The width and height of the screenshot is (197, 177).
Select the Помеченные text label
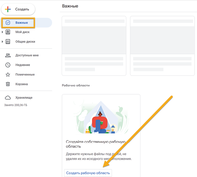point(25,75)
